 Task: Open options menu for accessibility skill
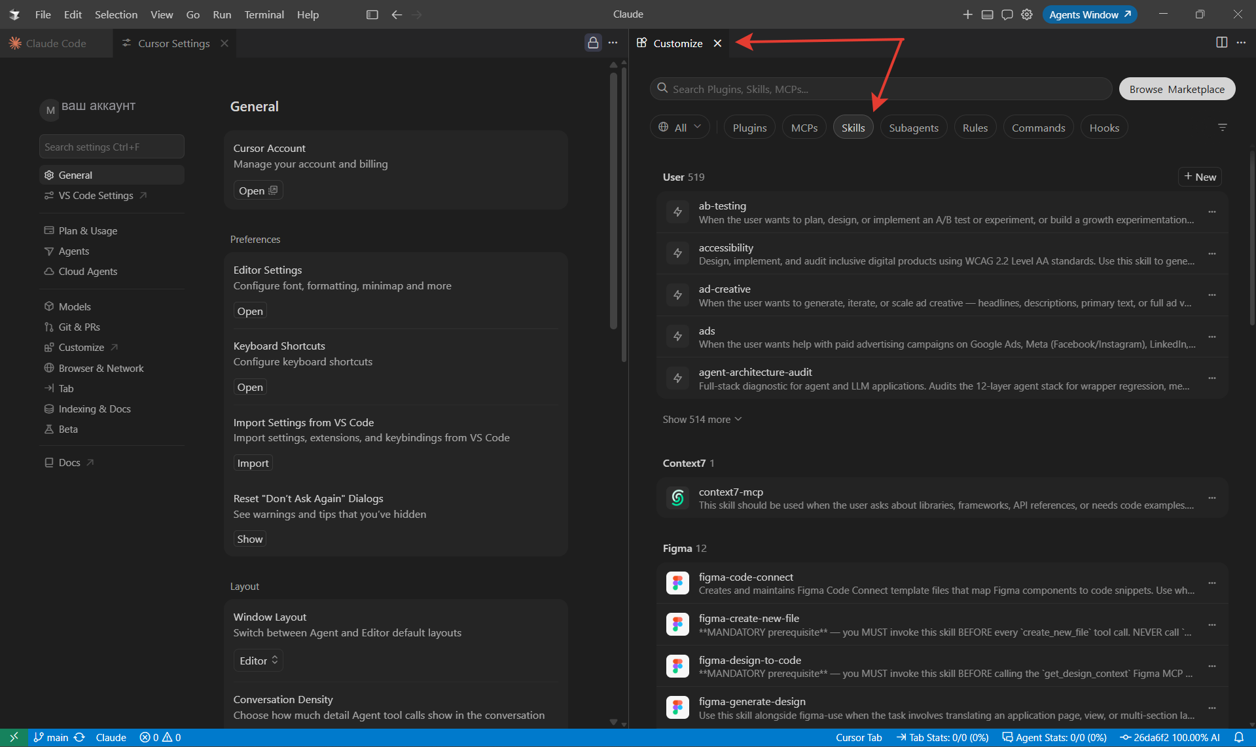(x=1212, y=254)
